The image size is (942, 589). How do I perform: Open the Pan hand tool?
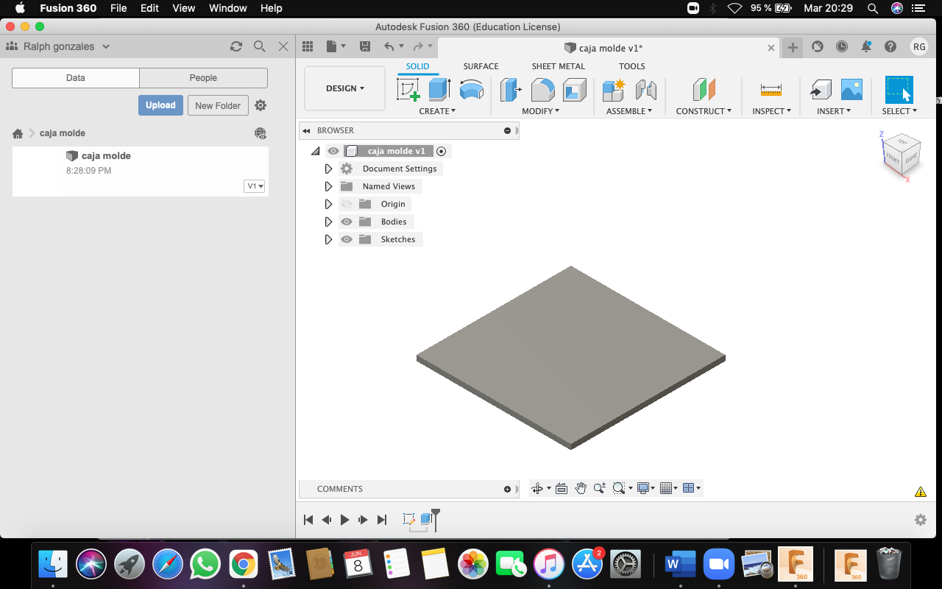tap(581, 488)
